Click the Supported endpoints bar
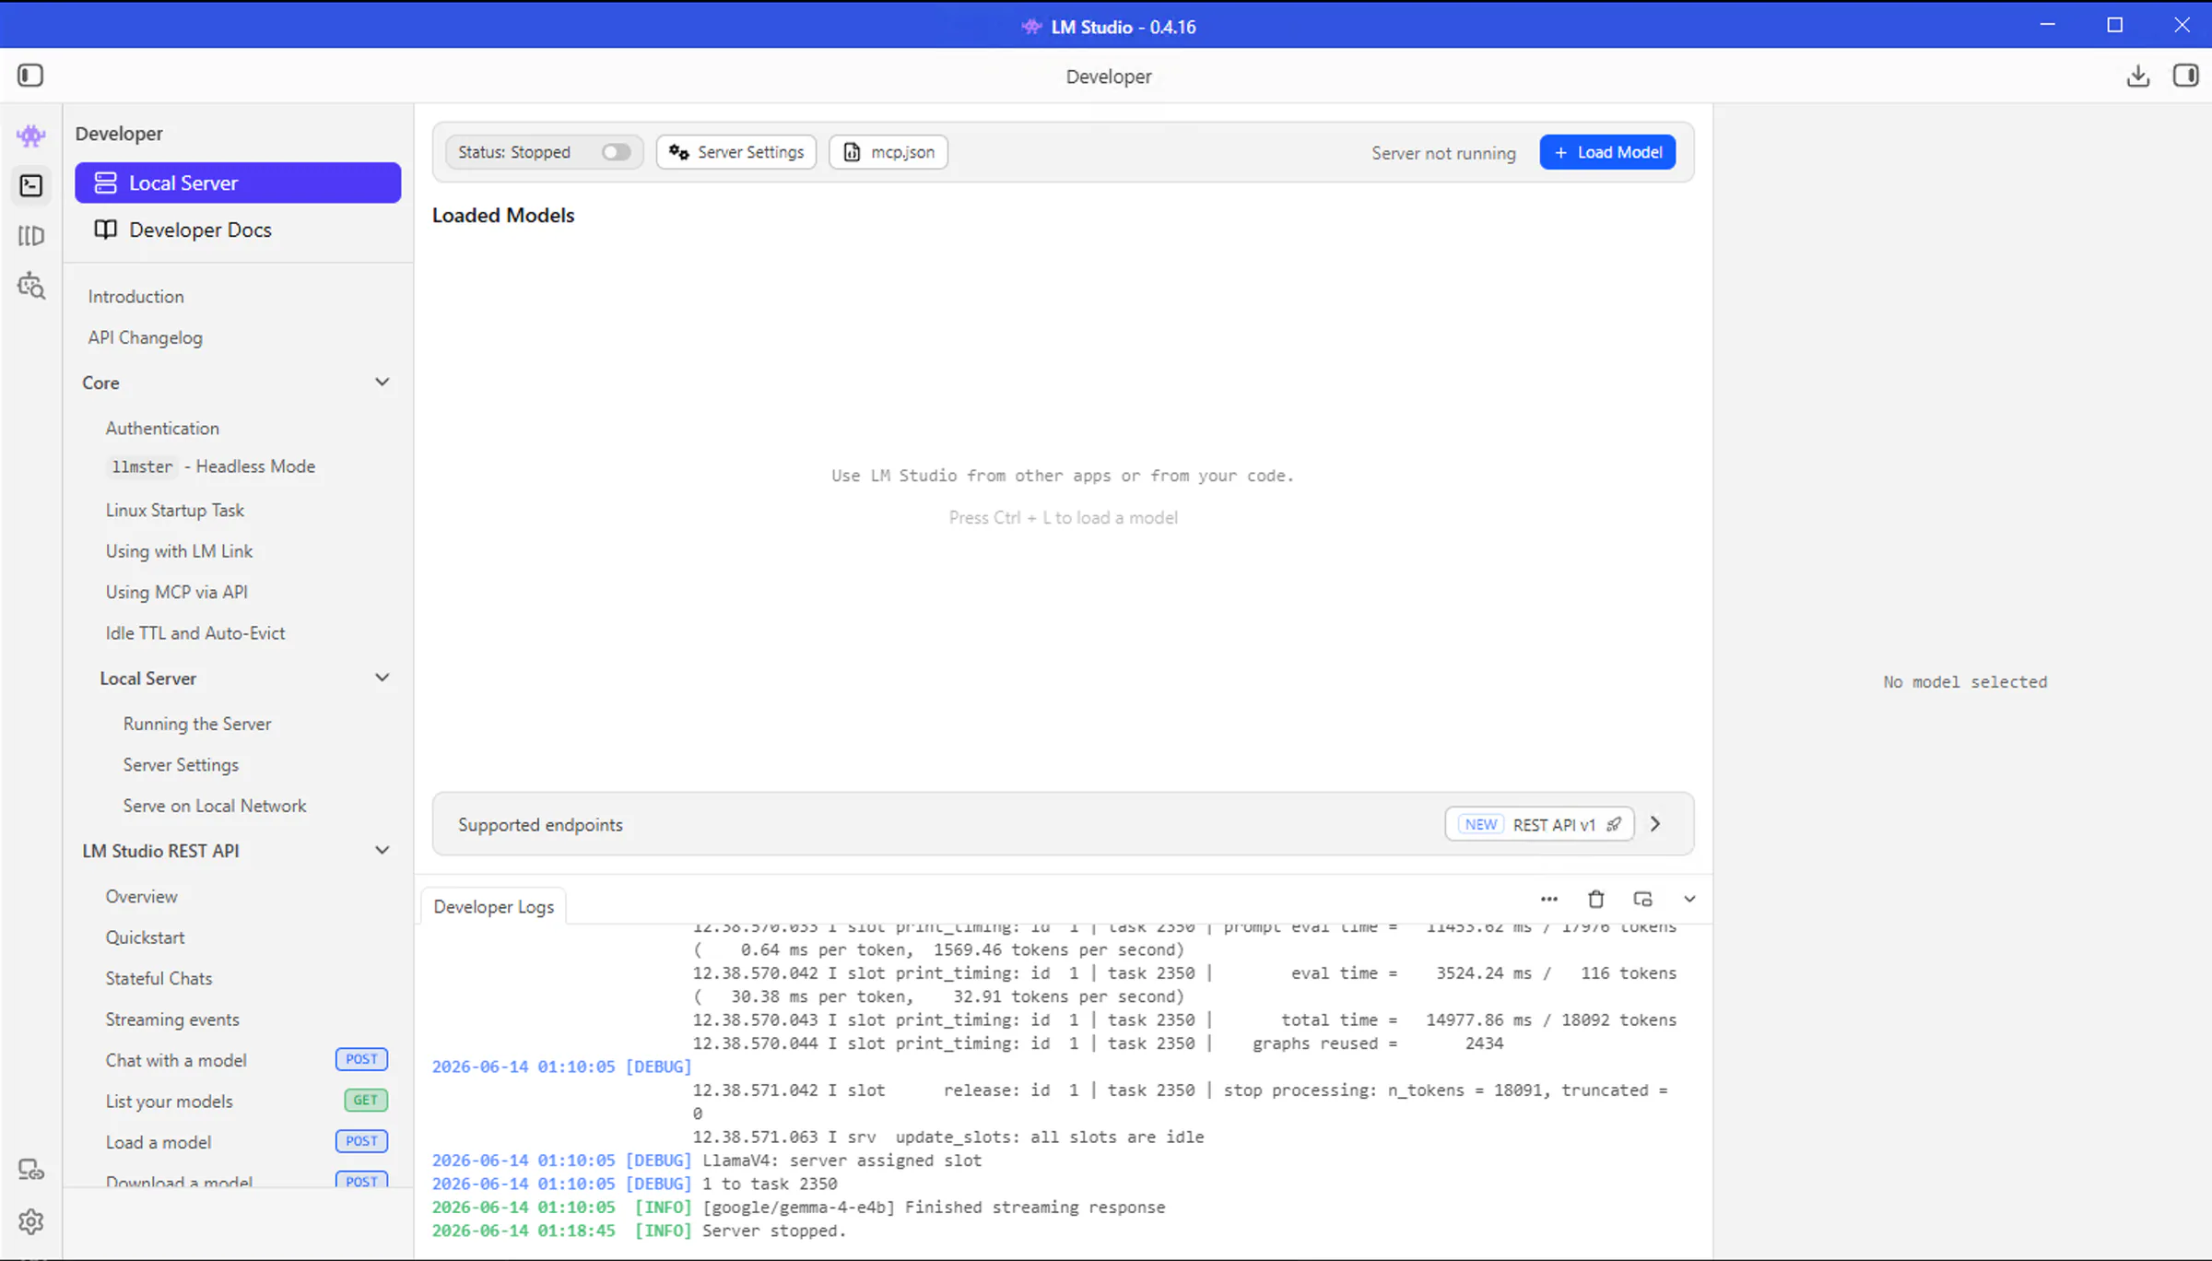2212x1261 pixels. [1063, 824]
